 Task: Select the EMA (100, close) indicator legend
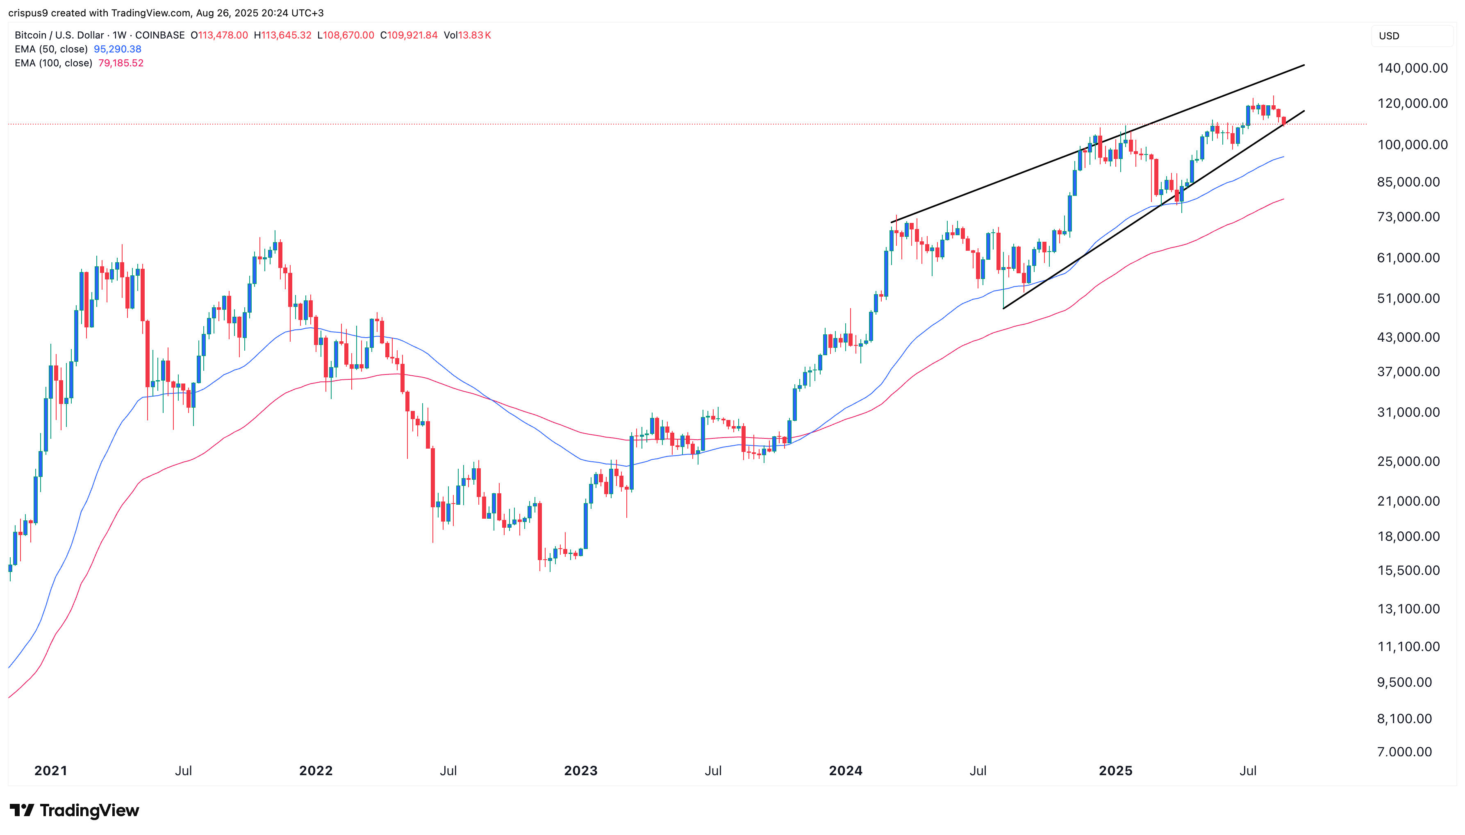53,63
